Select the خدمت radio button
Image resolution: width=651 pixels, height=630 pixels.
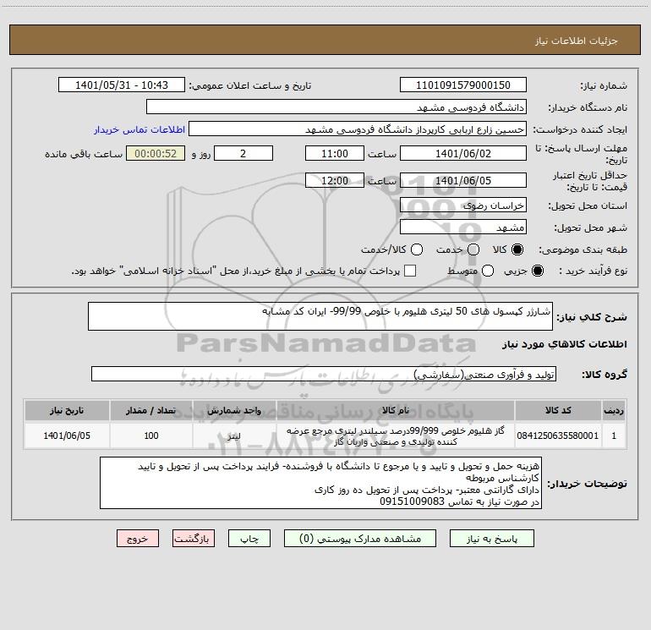[473, 249]
